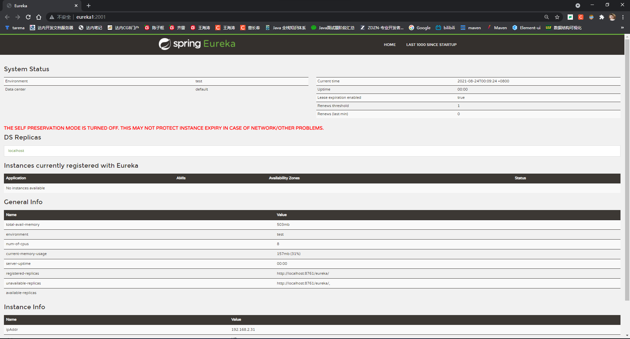Open the HOME navigation link
The height and width of the screenshot is (339, 630).
(x=390, y=45)
